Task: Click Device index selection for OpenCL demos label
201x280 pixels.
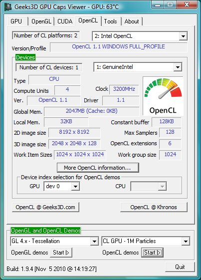Action: [70, 177]
